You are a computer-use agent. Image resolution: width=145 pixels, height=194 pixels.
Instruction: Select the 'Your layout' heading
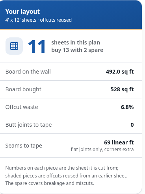(22, 11)
